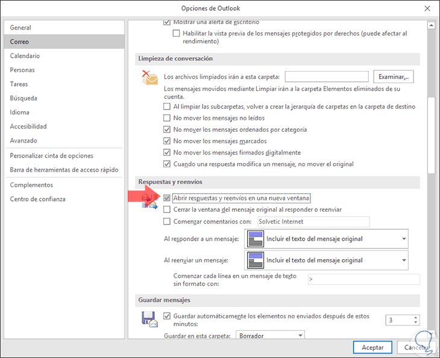Open the Tareas category

[x=64, y=84]
